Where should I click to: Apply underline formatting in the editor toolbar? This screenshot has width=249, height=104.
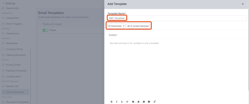(x=122, y=102)
